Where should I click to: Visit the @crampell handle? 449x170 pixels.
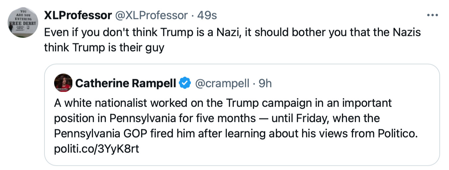tap(222, 83)
